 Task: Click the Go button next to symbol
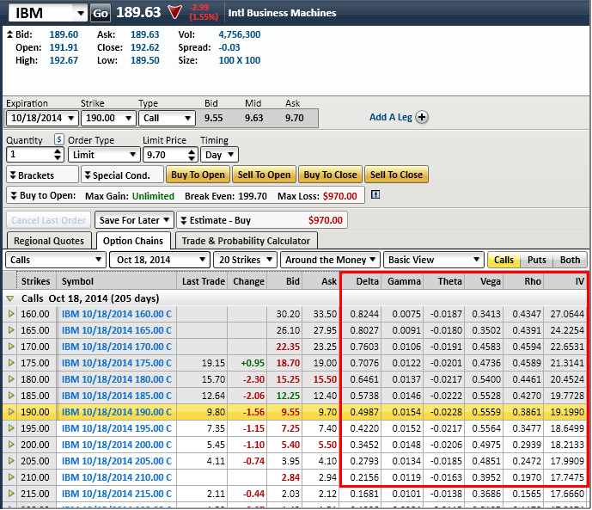(x=100, y=13)
